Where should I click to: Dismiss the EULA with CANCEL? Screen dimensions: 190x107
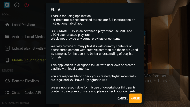(122, 99)
